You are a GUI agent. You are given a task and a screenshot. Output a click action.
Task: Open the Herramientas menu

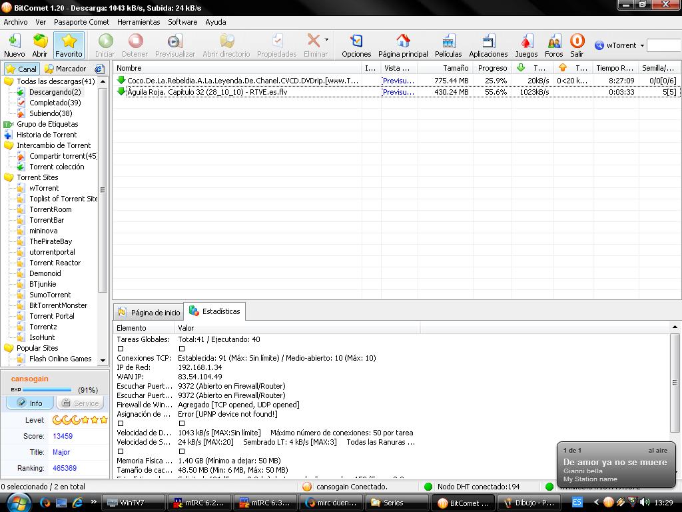click(139, 22)
